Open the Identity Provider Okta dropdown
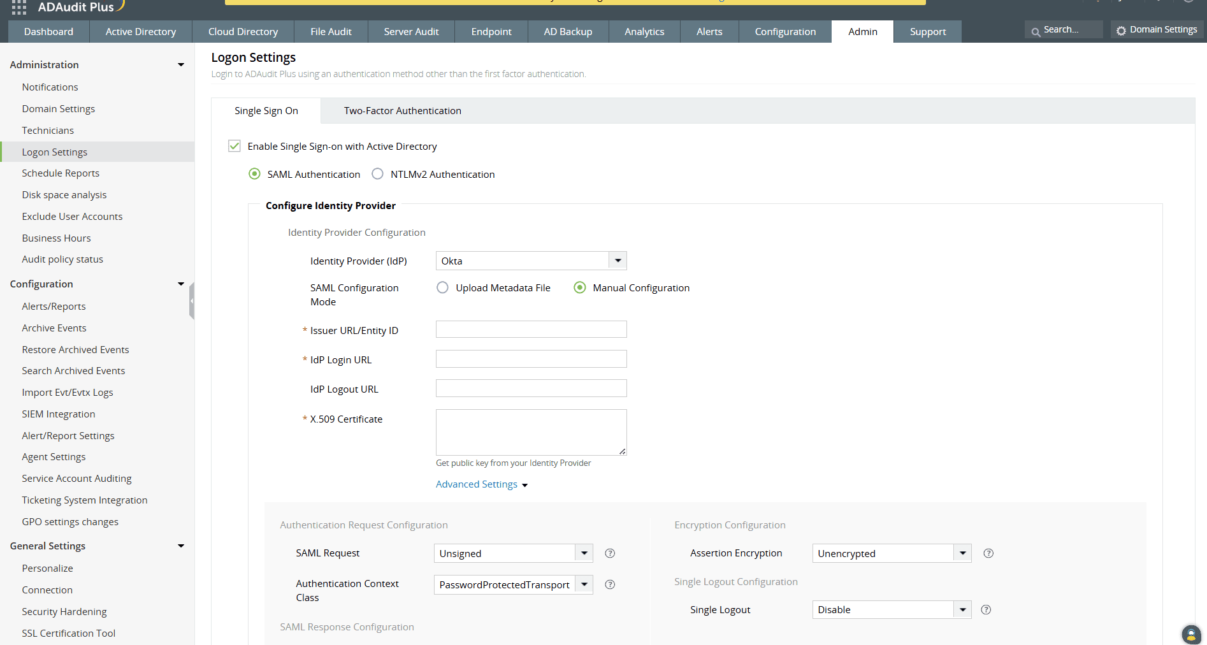The width and height of the screenshot is (1207, 645). coord(617,260)
